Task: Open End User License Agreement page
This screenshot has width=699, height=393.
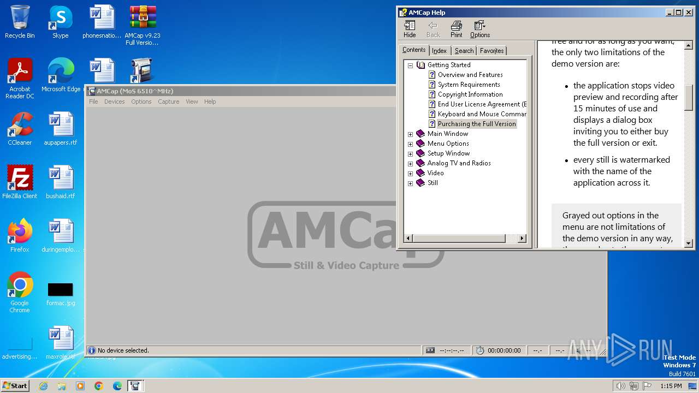Action: click(x=482, y=104)
